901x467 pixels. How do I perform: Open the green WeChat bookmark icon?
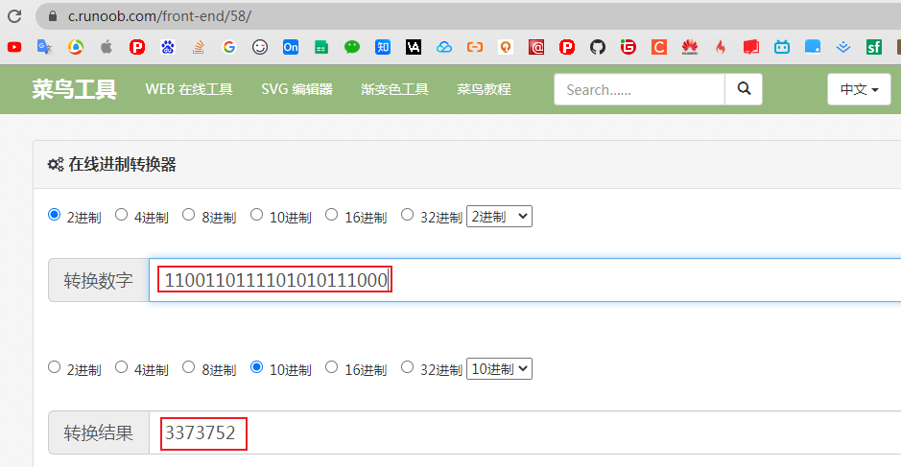point(352,47)
